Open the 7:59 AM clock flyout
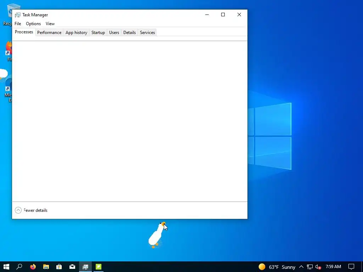Viewport: 363px width, 272px height. coord(333,267)
